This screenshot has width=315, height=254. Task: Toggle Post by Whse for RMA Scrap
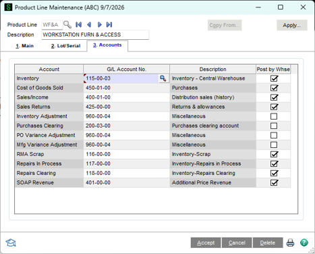click(x=274, y=154)
